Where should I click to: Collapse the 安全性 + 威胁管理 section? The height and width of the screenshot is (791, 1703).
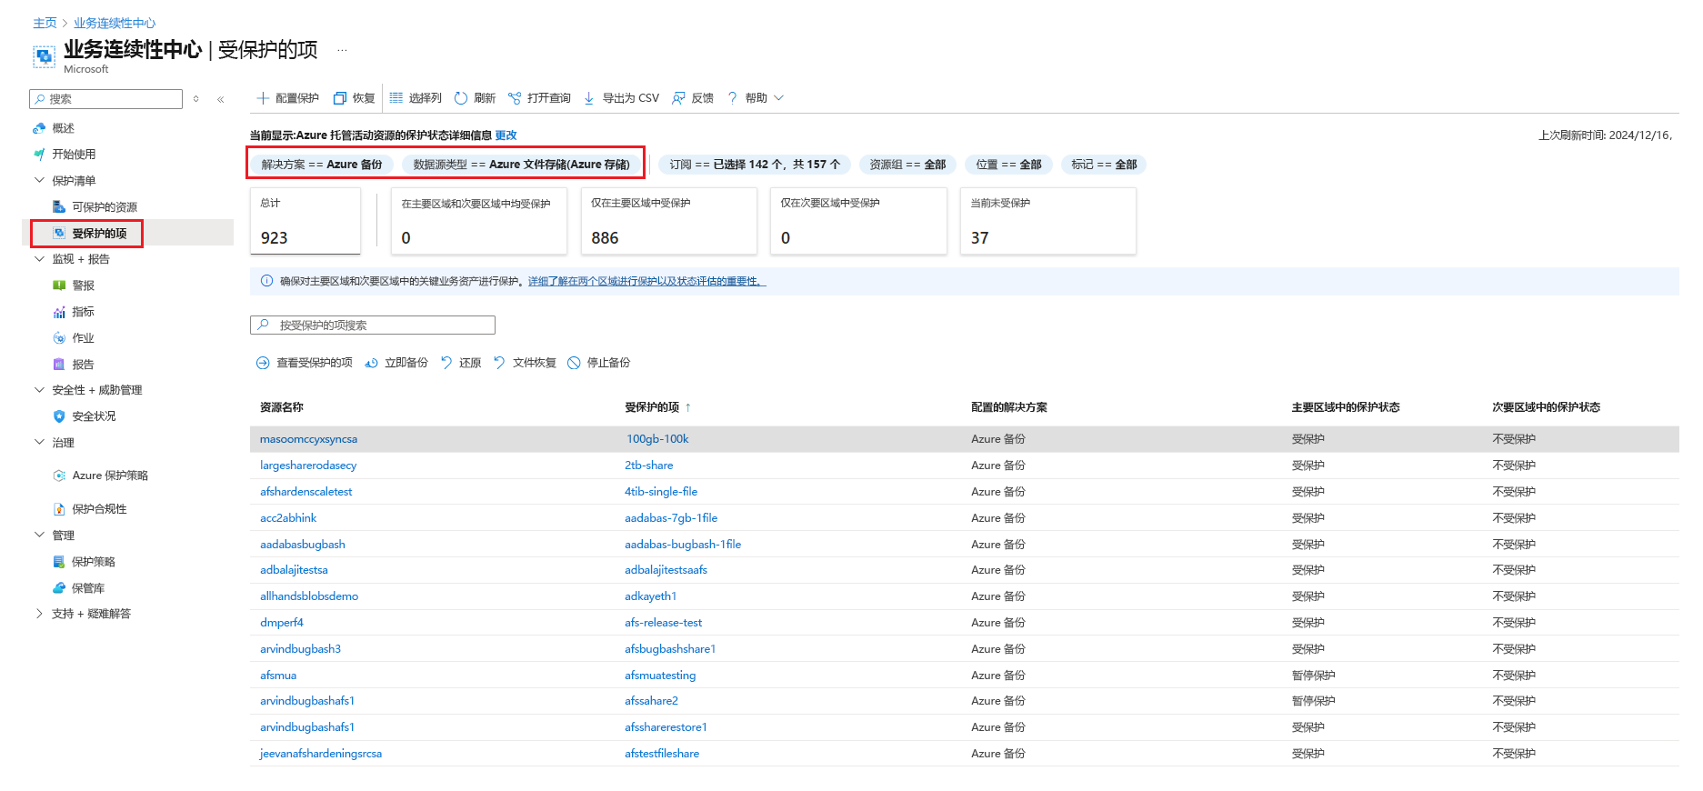pos(39,390)
